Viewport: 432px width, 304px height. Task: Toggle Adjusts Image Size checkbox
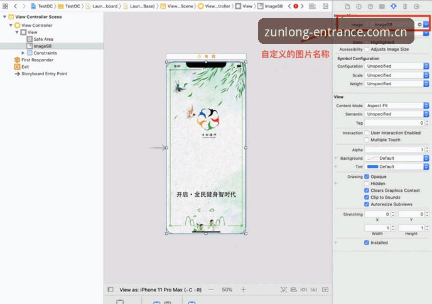pos(367,50)
